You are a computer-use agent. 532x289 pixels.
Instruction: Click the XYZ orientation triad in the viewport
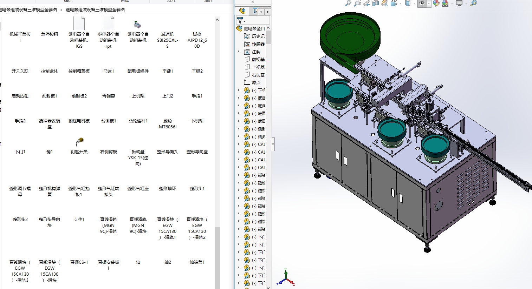coord(286,278)
